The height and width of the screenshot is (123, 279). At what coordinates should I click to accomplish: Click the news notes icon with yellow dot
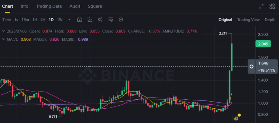pyautogui.click(x=236, y=118)
